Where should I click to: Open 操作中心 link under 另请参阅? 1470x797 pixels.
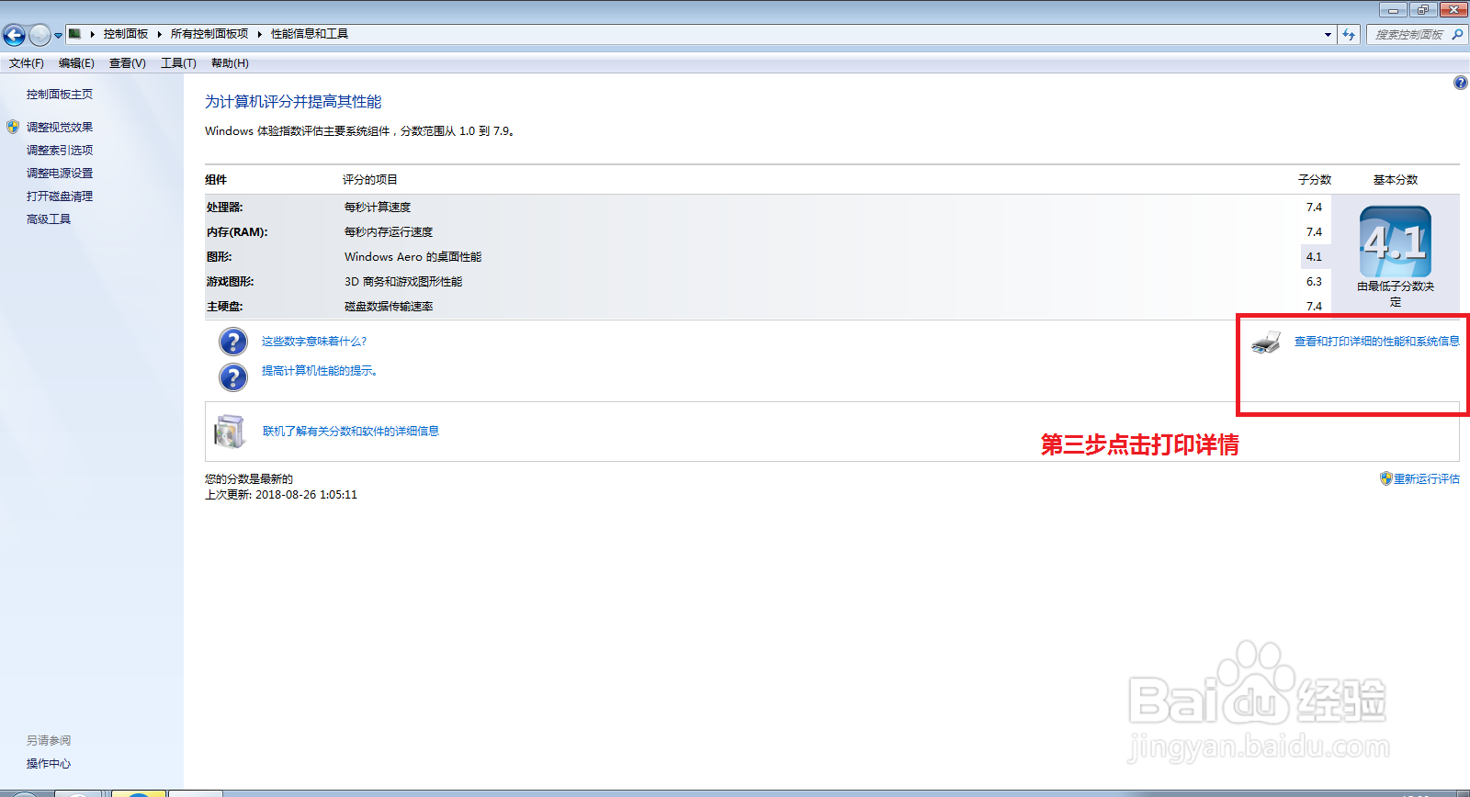[49, 764]
